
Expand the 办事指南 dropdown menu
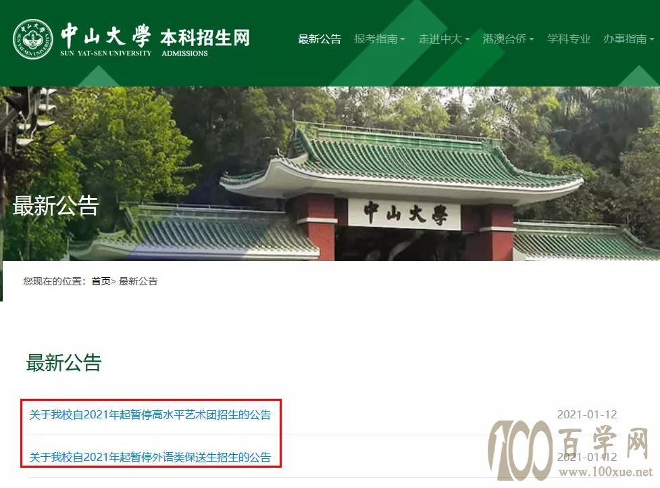click(628, 39)
